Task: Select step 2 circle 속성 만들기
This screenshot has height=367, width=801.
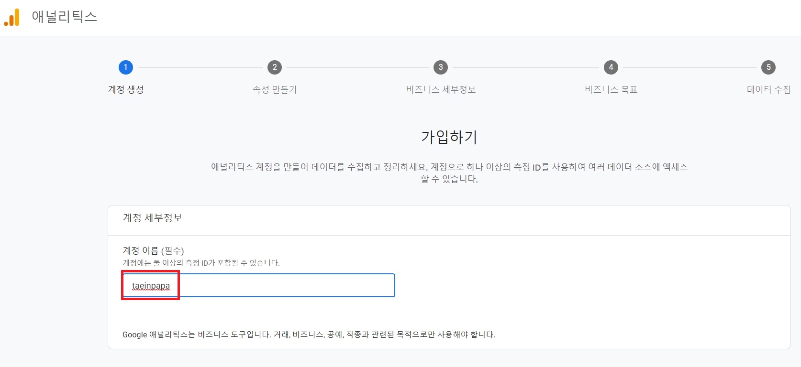Action: (x=275, y=67)
